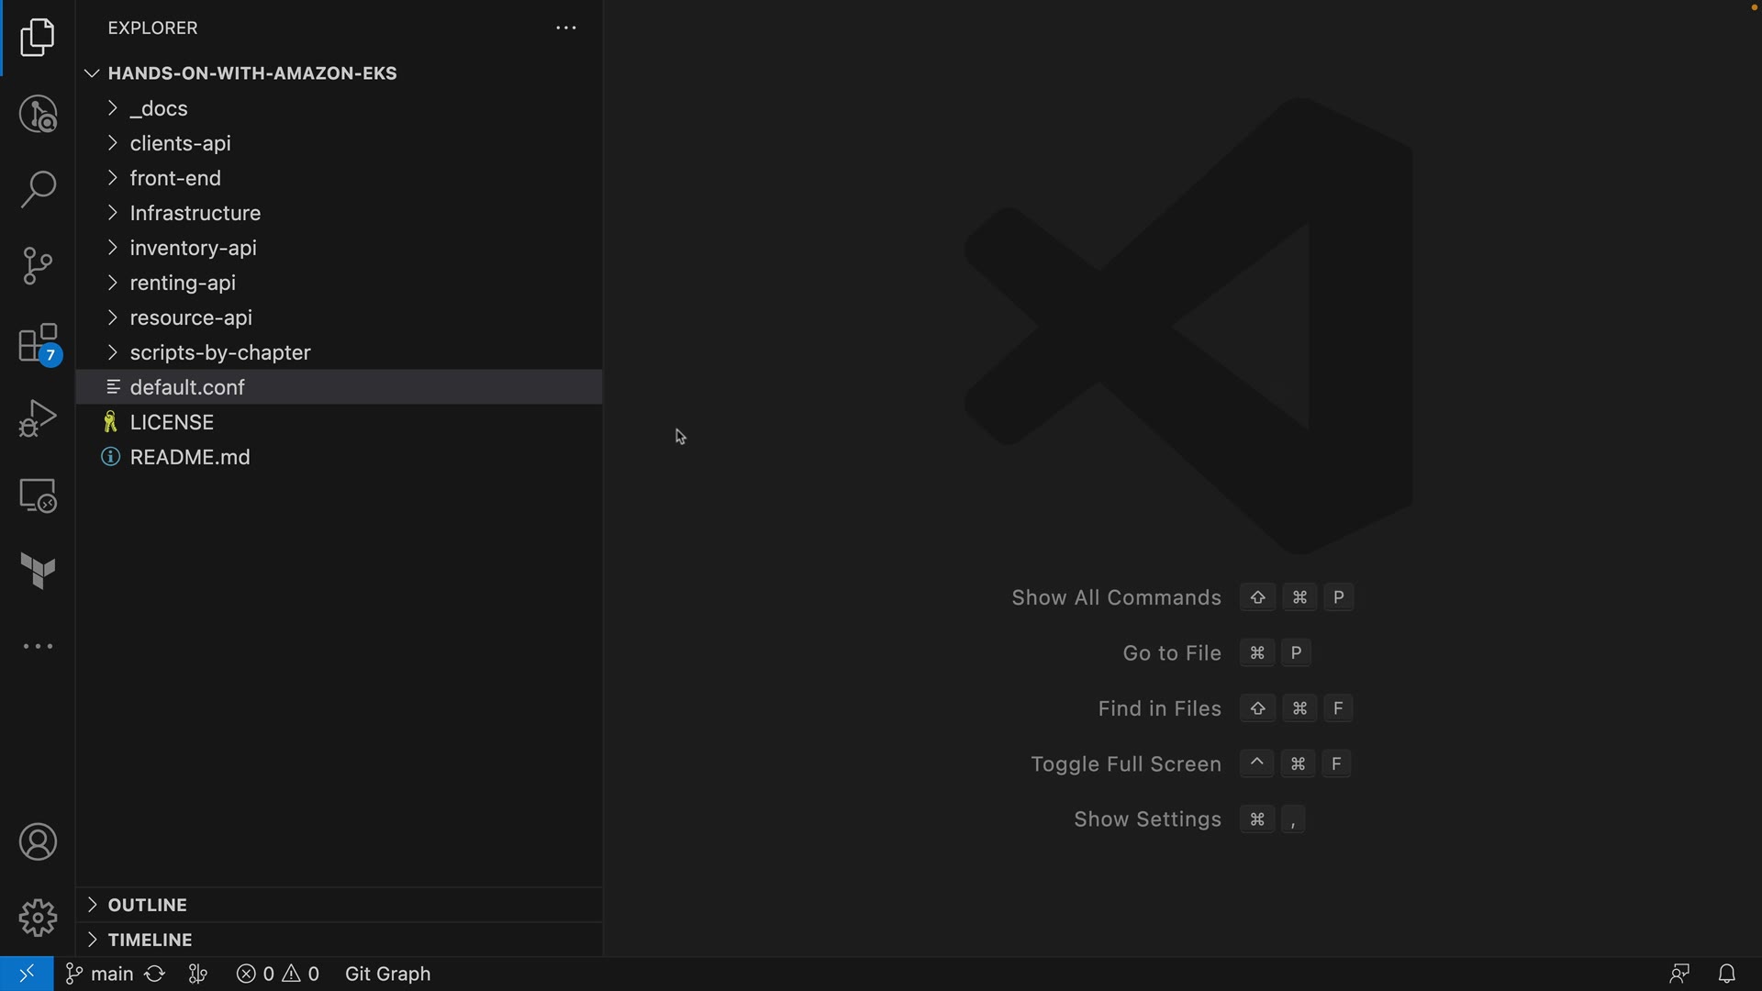This screenshot has width=1762, height=991.
Task: Click the notifications bell in status bar
Action: pyautogui.click(x=1726, y=974)
